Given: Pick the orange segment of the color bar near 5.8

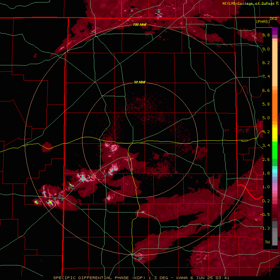Looking at the screenshot, I should click(275, 107).
